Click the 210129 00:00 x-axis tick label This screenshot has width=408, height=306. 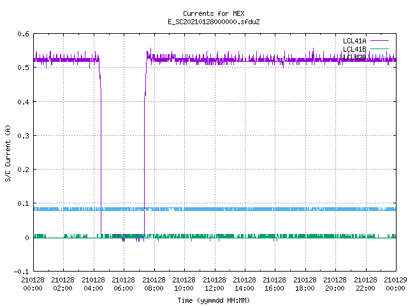(395, 284)
